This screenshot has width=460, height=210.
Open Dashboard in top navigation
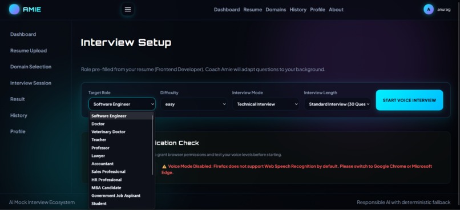click(x=227, y=9)
